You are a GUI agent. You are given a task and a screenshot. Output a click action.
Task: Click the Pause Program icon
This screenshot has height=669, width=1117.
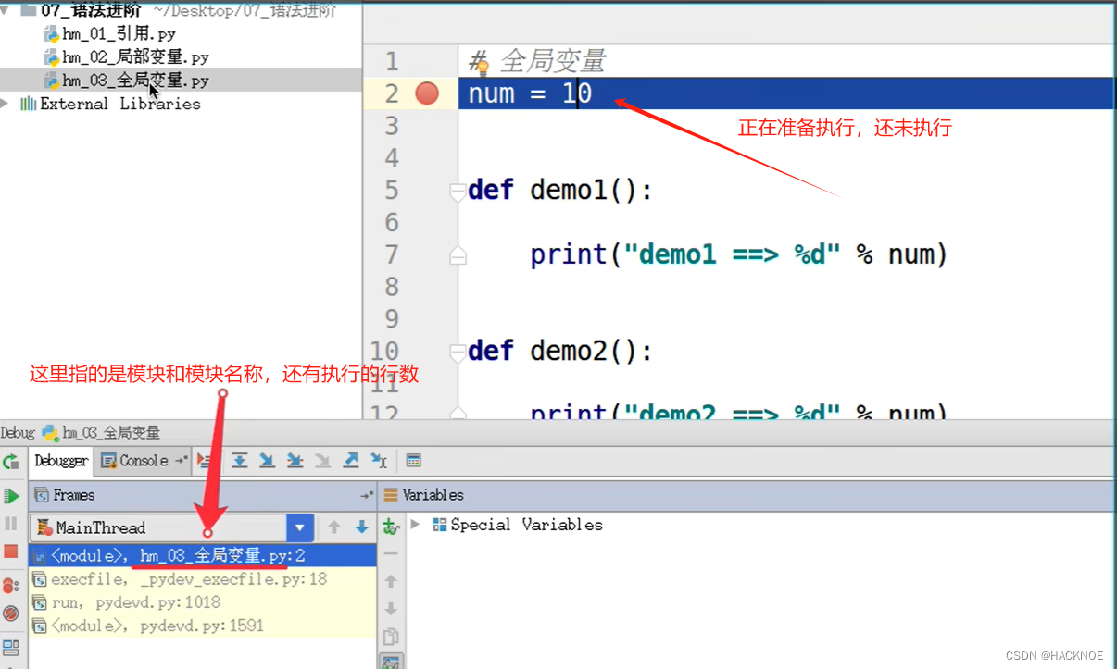click(x=11, y=524)
